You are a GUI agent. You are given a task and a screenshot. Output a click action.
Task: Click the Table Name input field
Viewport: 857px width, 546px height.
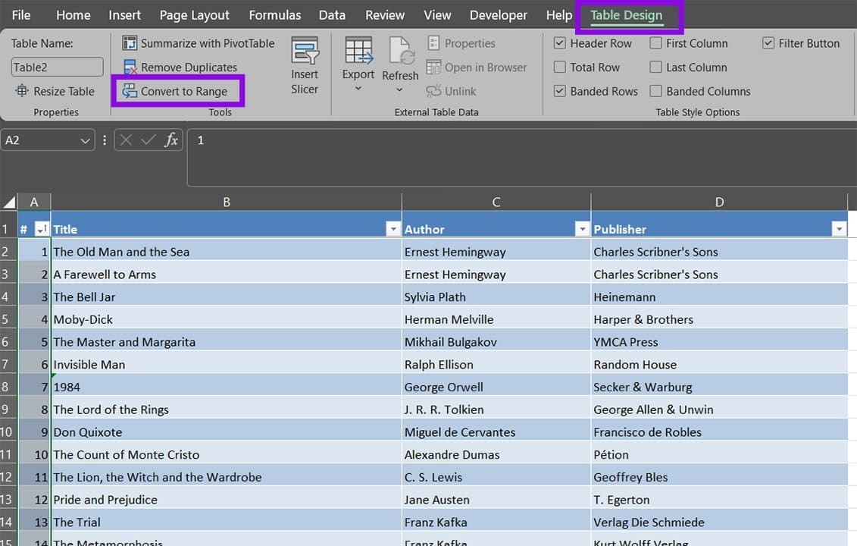(57, 67)
